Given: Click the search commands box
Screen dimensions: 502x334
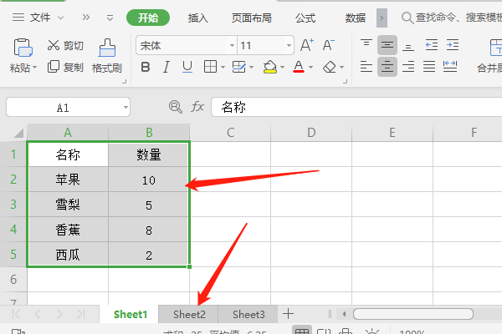Looking at the screenshot, I should pos(452,18).
